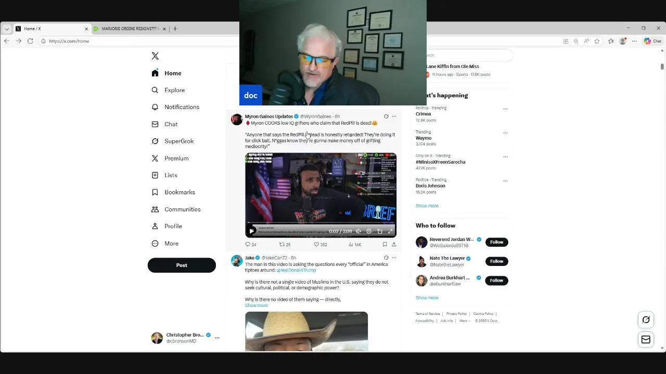Open Home in the sidebar
Image resolution: width=666 pixels, height=374 pixels.
(x=166, y=73)
